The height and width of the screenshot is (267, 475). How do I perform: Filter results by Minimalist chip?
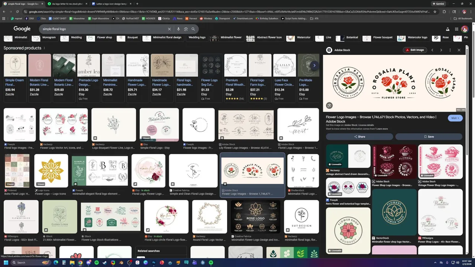17,37
